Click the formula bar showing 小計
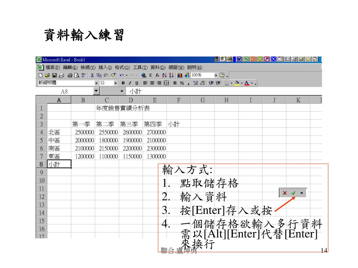Viewport: 358px width, 268px height. click(224, 91)
